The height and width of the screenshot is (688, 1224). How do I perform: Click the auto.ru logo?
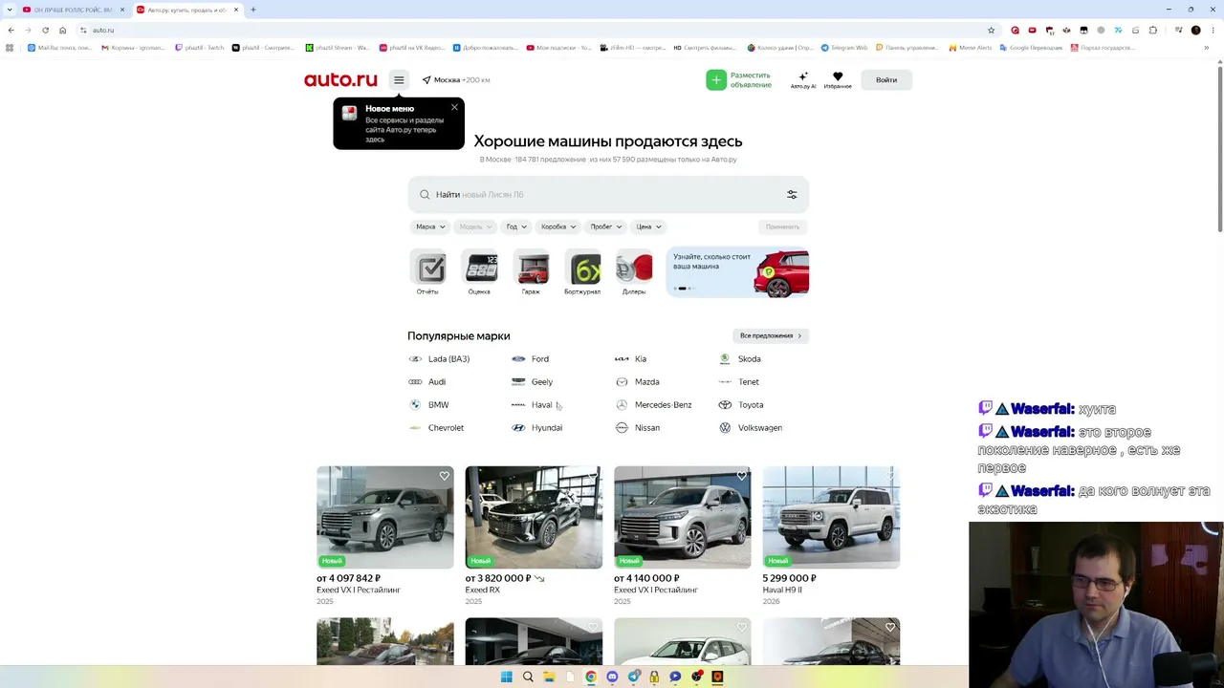pyautogui.click(x=340, y=80)
